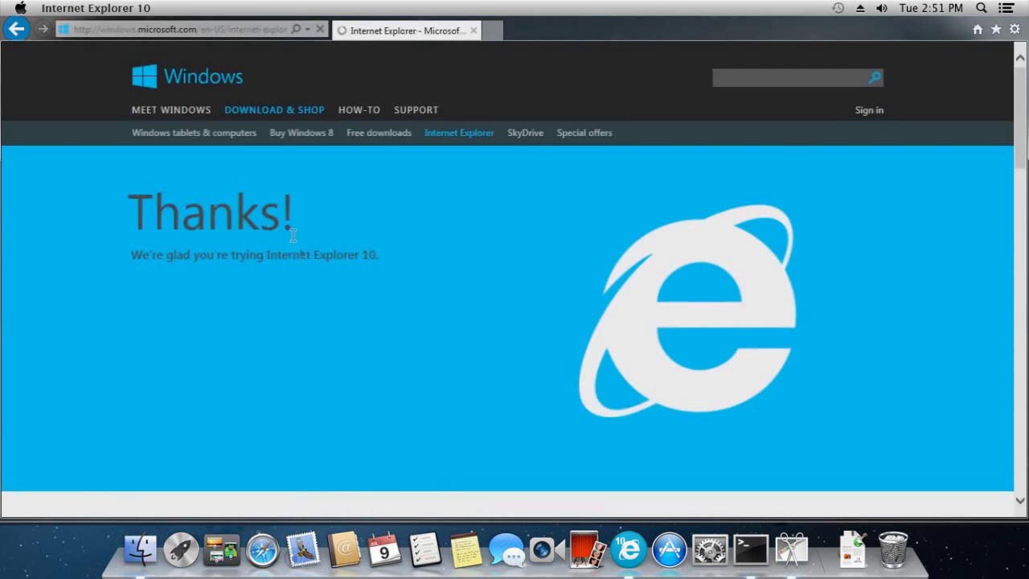Open the SkyDrive link

coord(525,133)
